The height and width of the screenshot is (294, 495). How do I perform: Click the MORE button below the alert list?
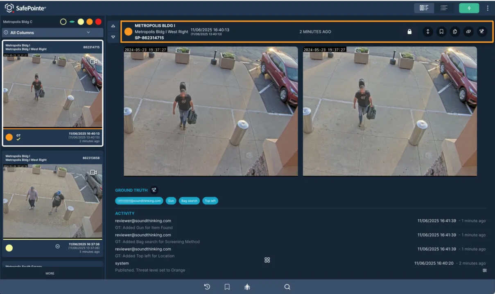(50, 273)
